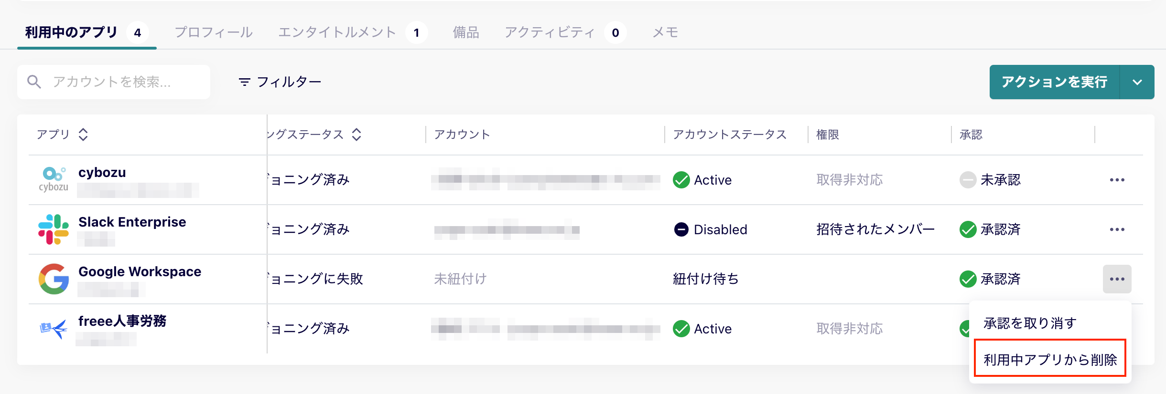Sort by provisioning status column arrows
Screen dimensions: 1166x394
click(x=356, y=135)
